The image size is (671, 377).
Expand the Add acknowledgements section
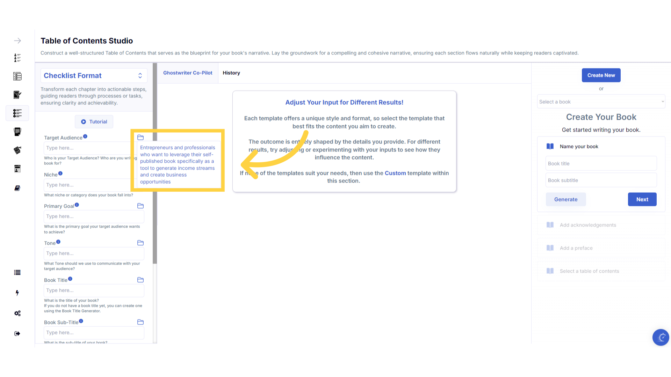(601, 225)
